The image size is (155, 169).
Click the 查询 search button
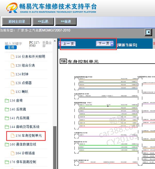11,47
